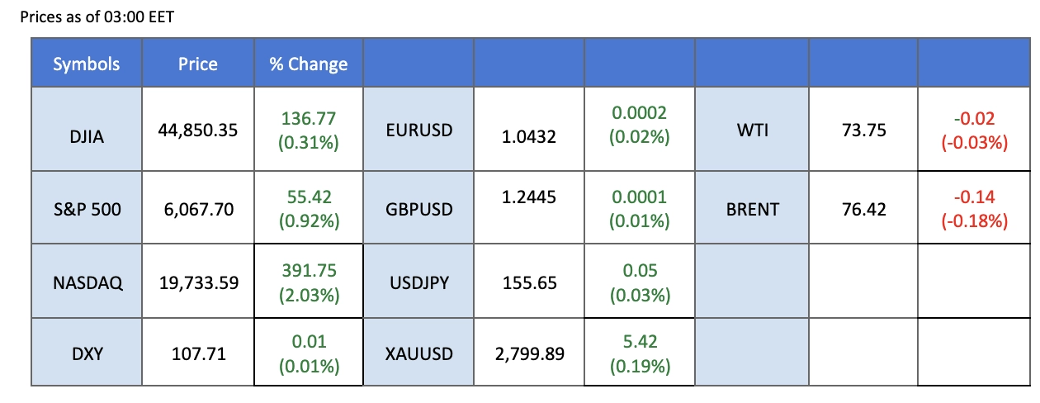Screen dimensions: 1040x403
Task: Select the DJIA symbol cell
Action: click(87, 130)
